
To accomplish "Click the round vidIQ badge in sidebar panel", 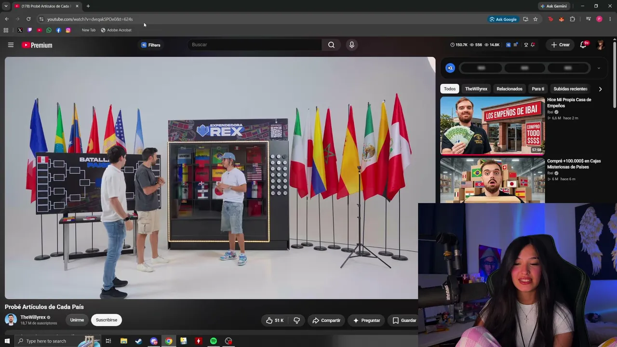I will (450, 68).
